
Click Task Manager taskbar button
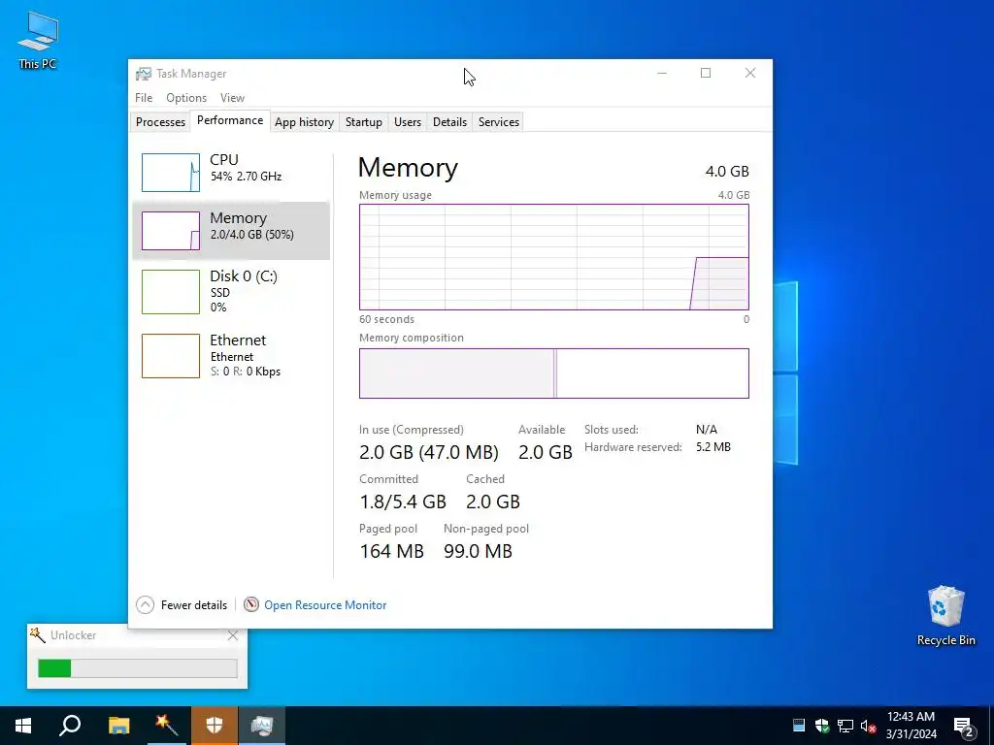click(x=262, y=726)
